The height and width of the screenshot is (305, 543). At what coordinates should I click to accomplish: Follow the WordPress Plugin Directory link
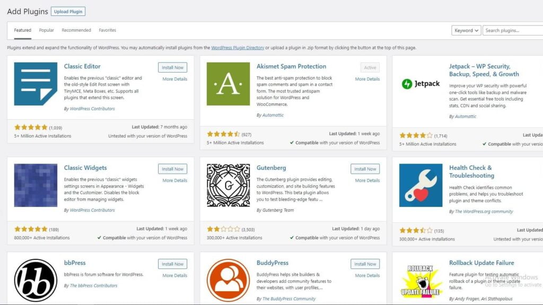pos(238,48)
